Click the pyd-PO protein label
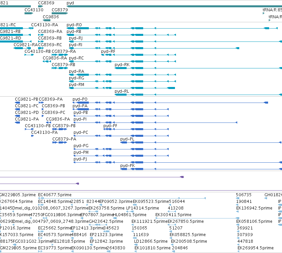Screen dimensions: 282x253 tap(80, 99)
